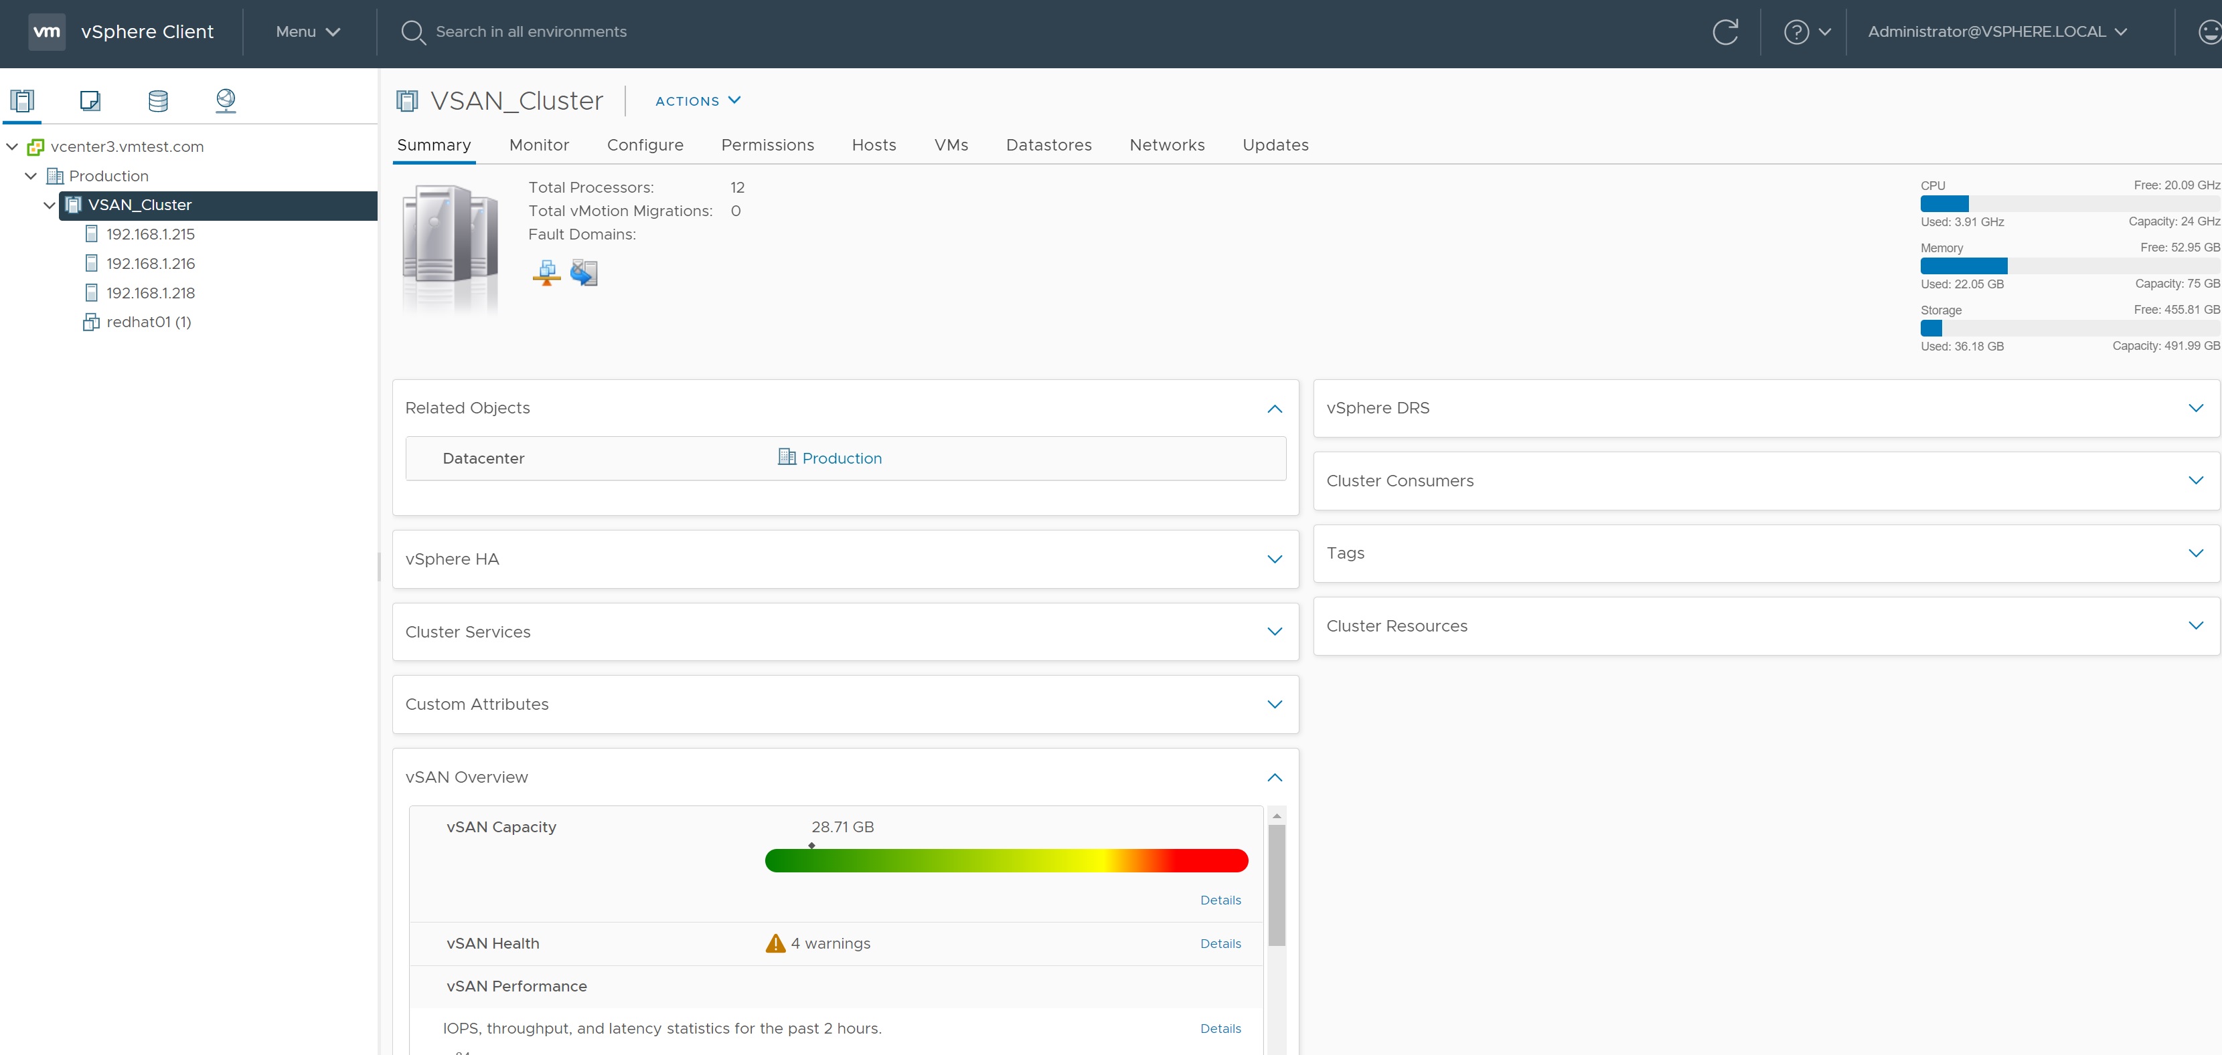
Task: Collapse the VSAN_Cluster tree node
Action: [x=49, y=205]
